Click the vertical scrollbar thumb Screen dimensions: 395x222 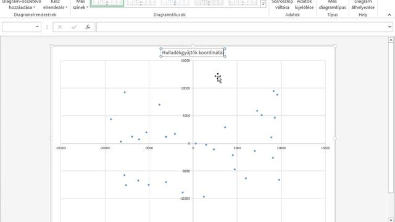pos(391,118)
